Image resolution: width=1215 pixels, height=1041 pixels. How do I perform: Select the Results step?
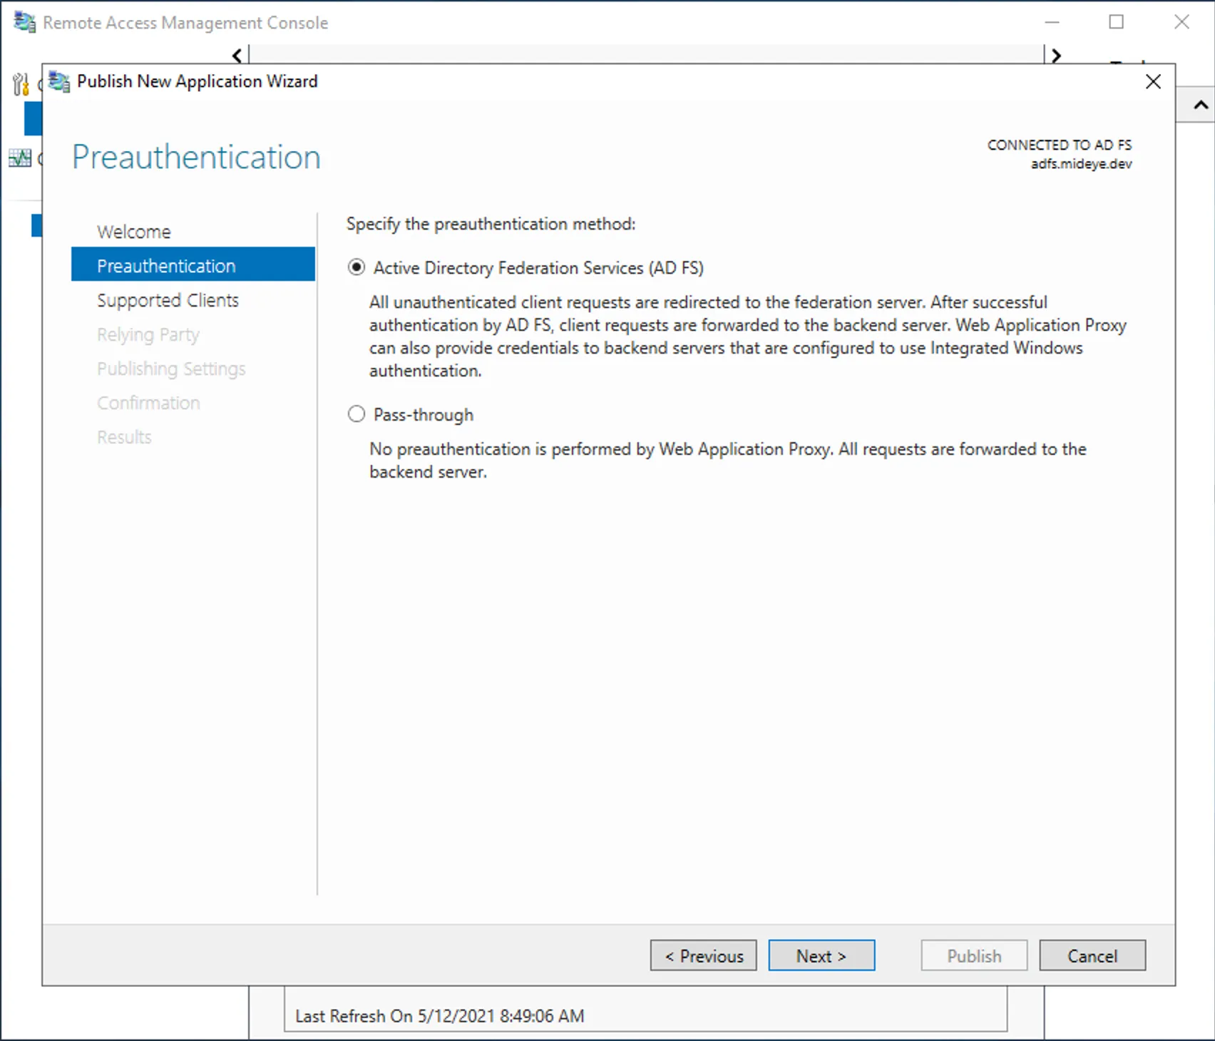coord(124,436)
